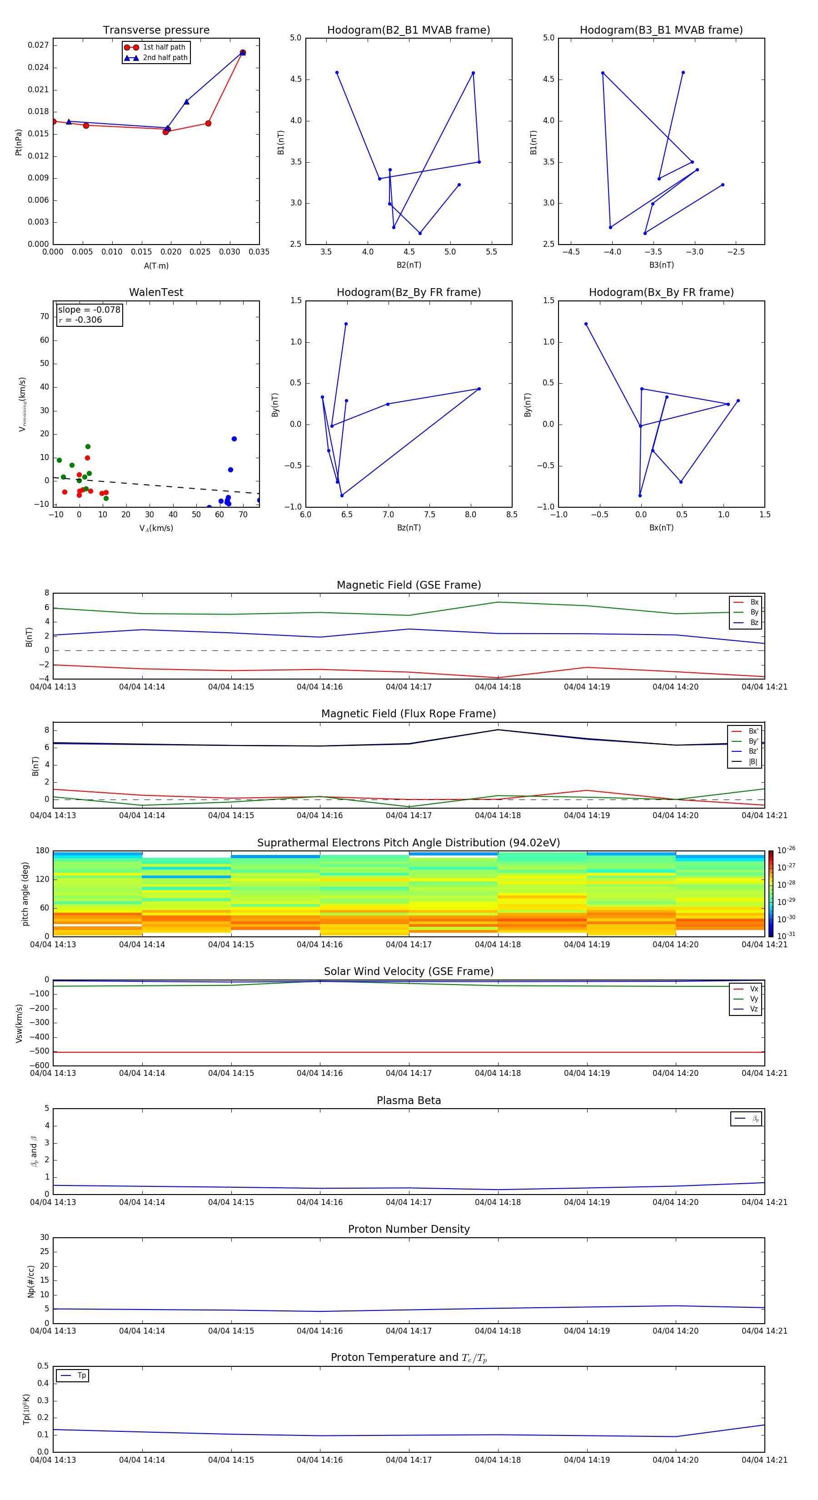Click 'Hodogram(Bz_By FR frame)' title
The height and width of the screenshot is (1500, 818).
coord(409,292)
